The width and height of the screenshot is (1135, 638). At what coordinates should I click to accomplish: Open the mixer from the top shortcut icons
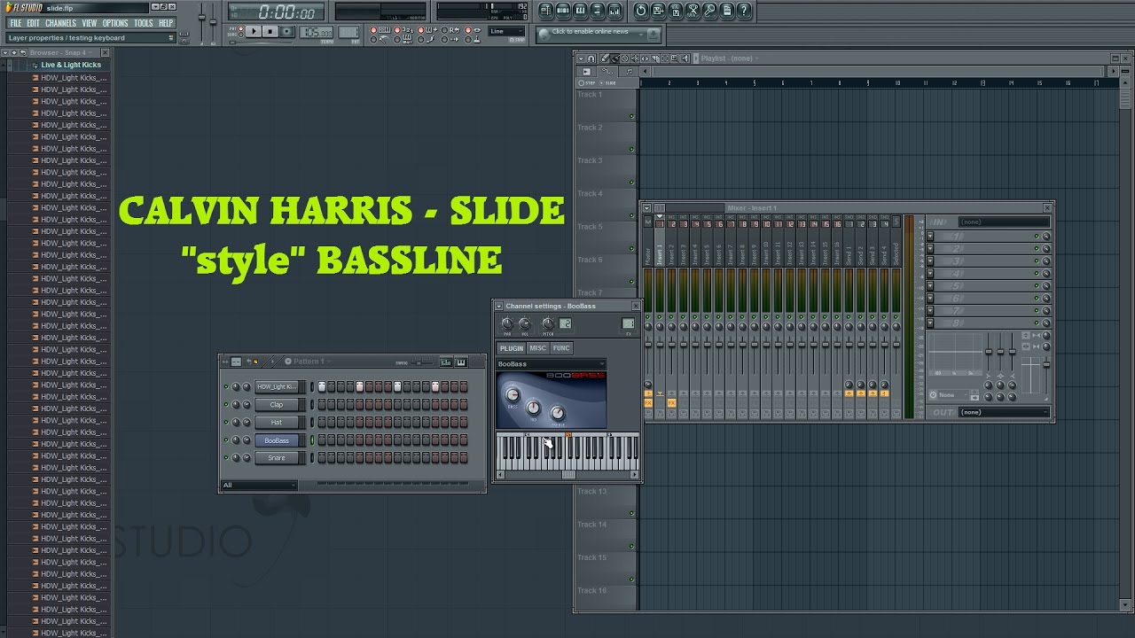coord(614,11)
